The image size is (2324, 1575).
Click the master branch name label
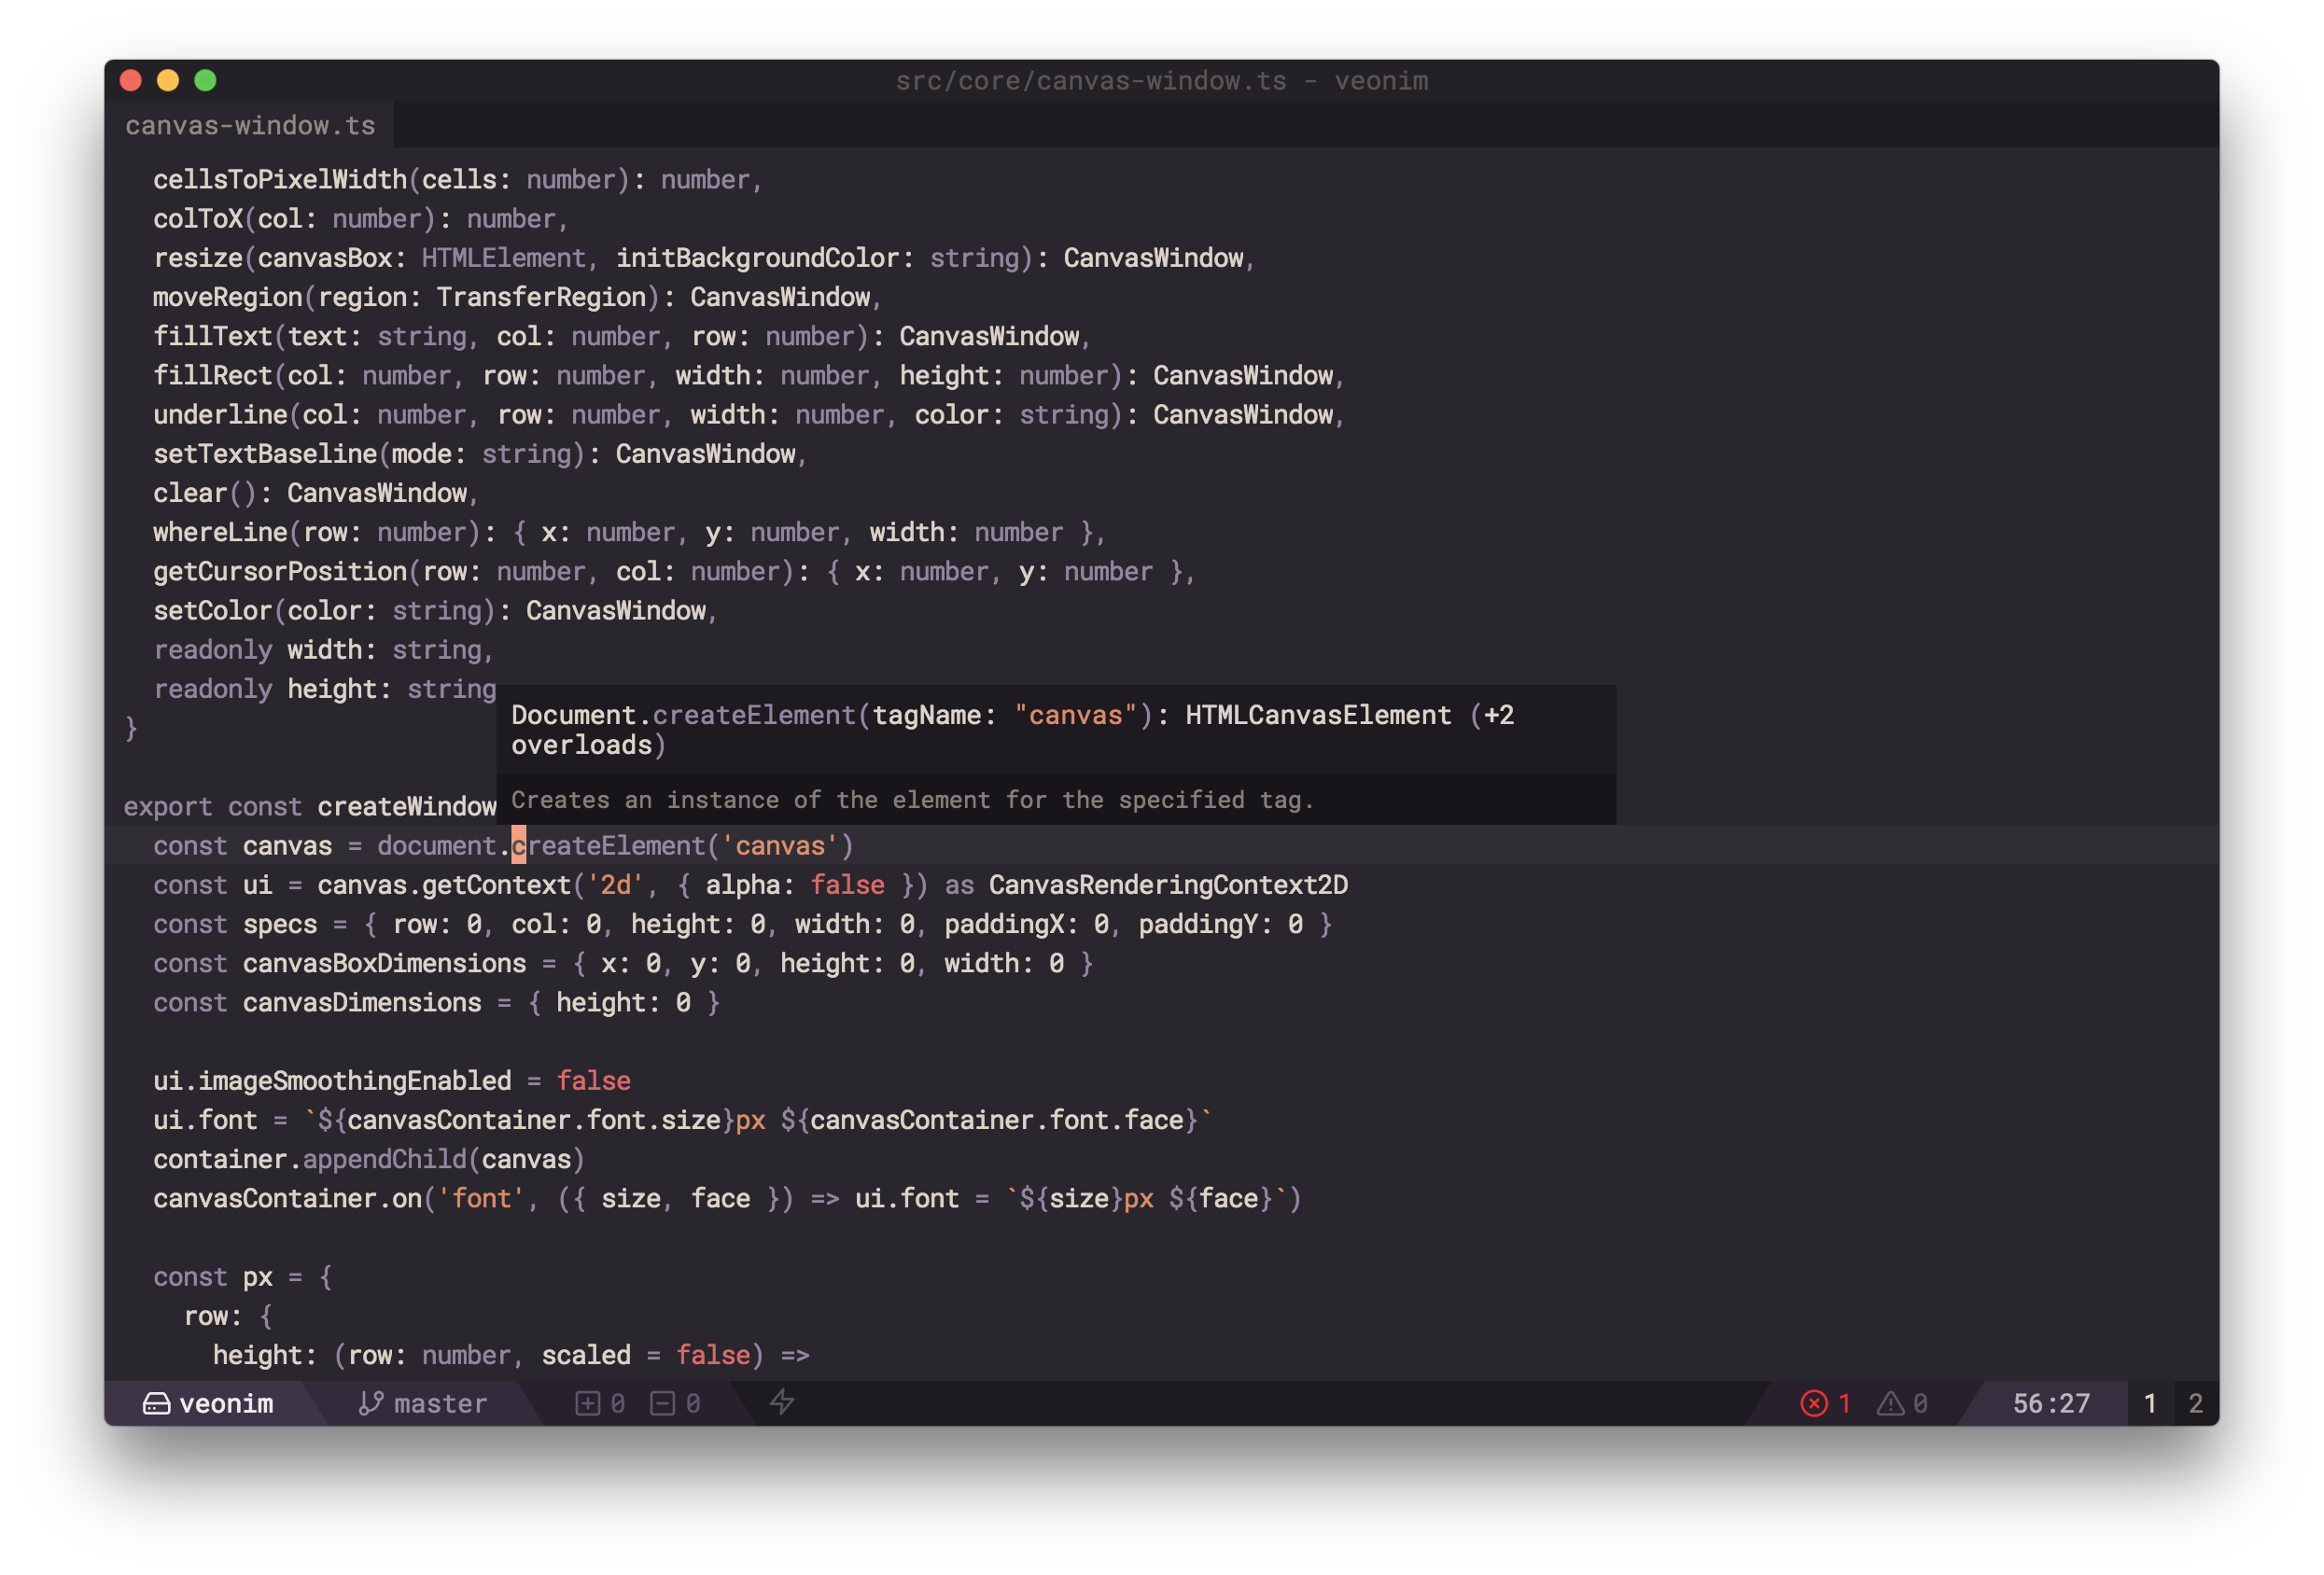(441, 1404)
